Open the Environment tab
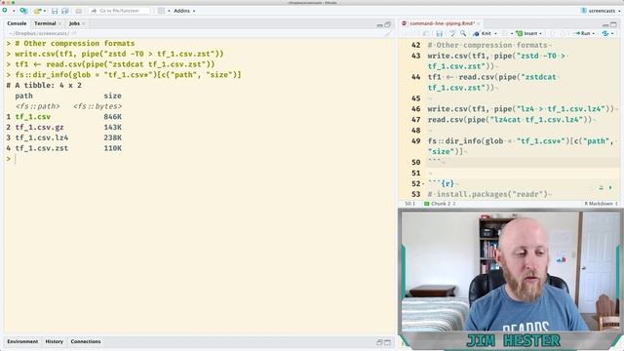This screenshot has width=624, height=351. pos(22,341)
